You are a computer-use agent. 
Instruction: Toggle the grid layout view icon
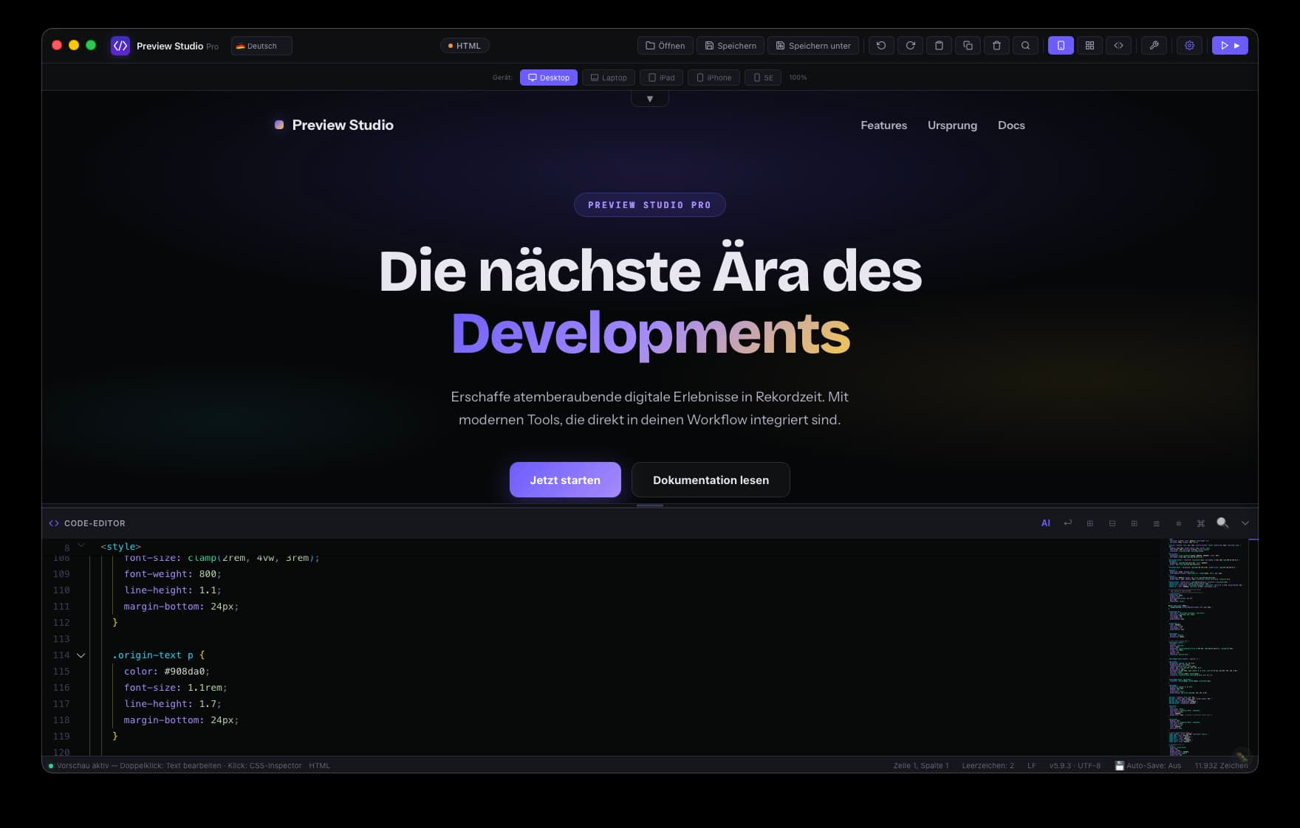click(1089, 46)
